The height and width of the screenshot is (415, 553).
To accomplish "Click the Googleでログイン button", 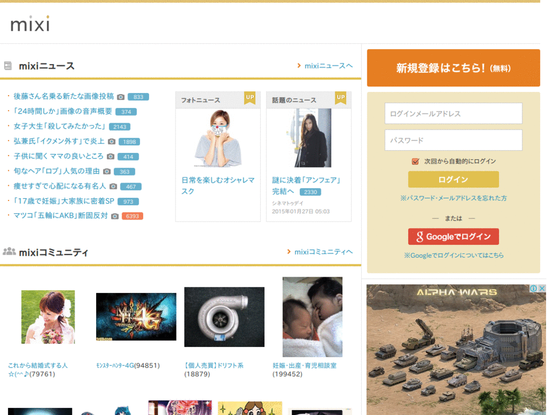I will click(453, 237).
